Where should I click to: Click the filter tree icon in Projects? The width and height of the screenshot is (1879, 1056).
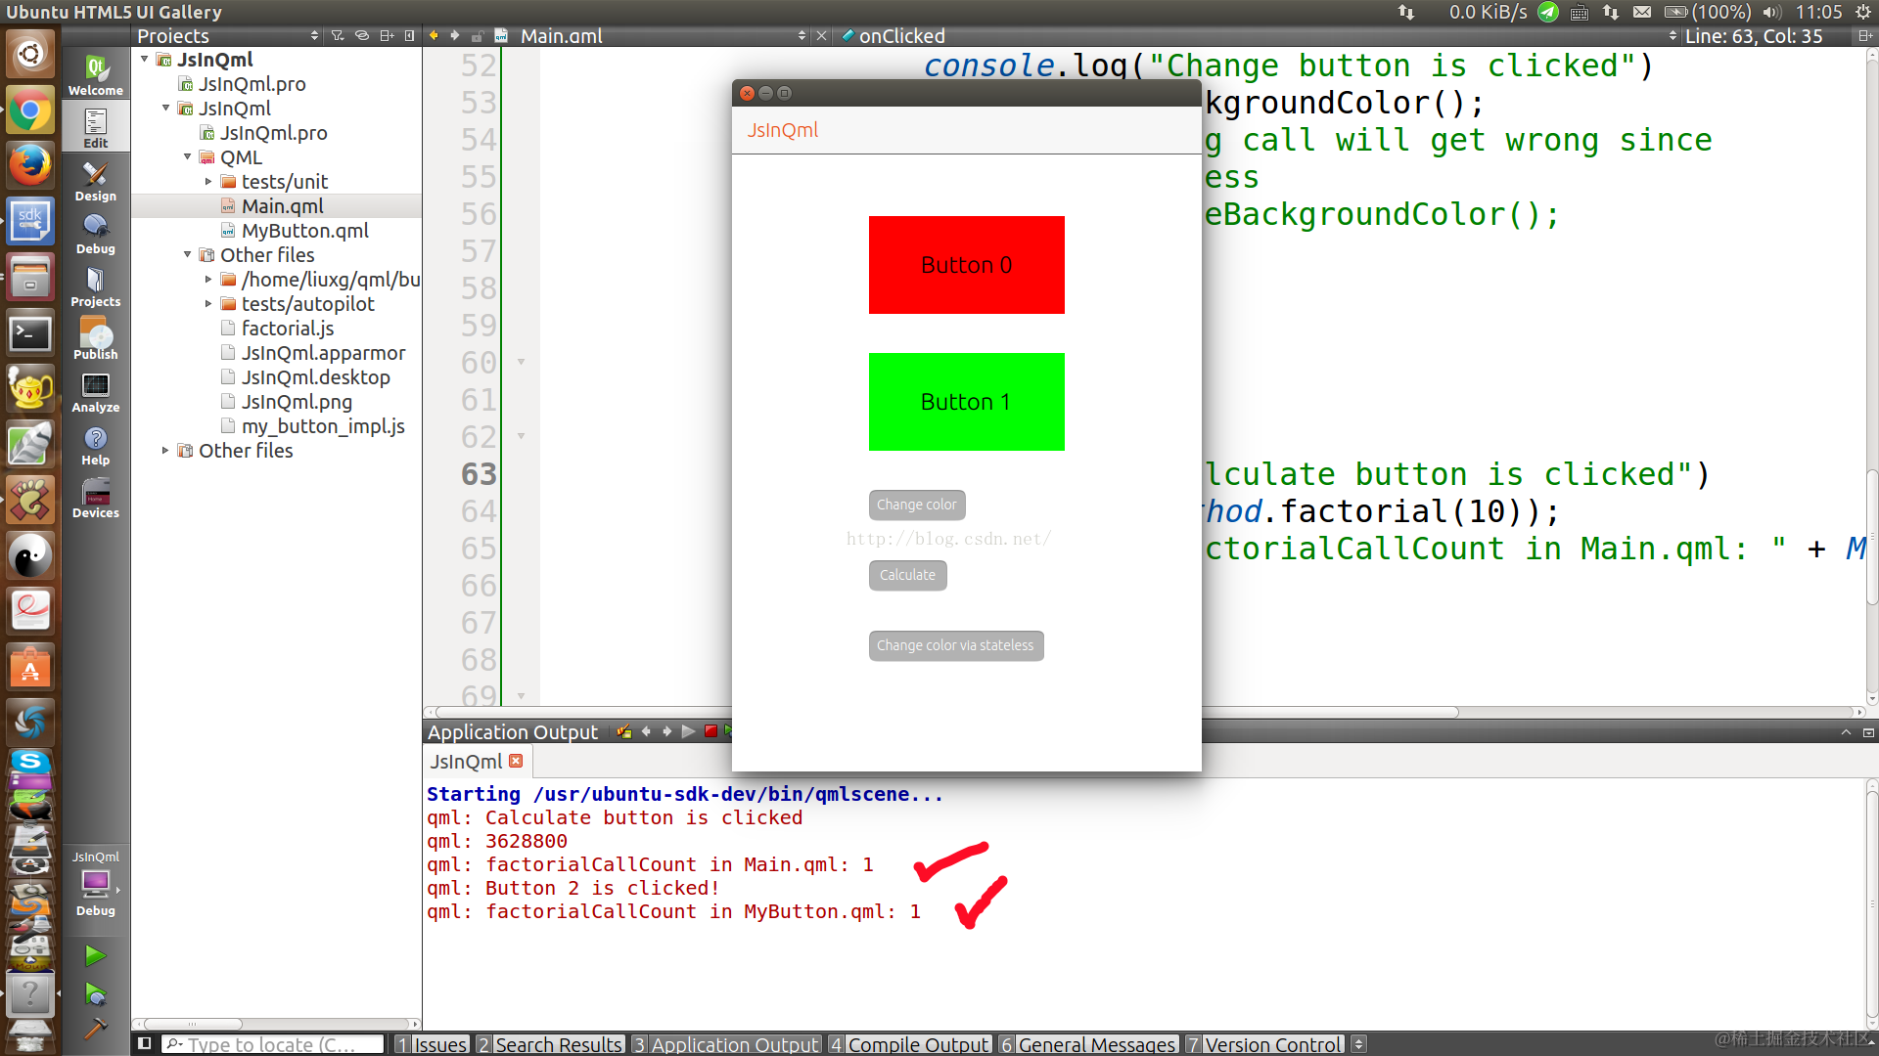pyautogui.click(x=338, y=36)
